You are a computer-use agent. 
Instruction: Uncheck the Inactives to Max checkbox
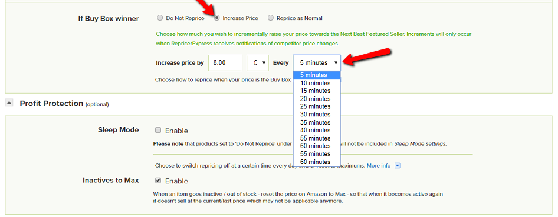(158, 181)
